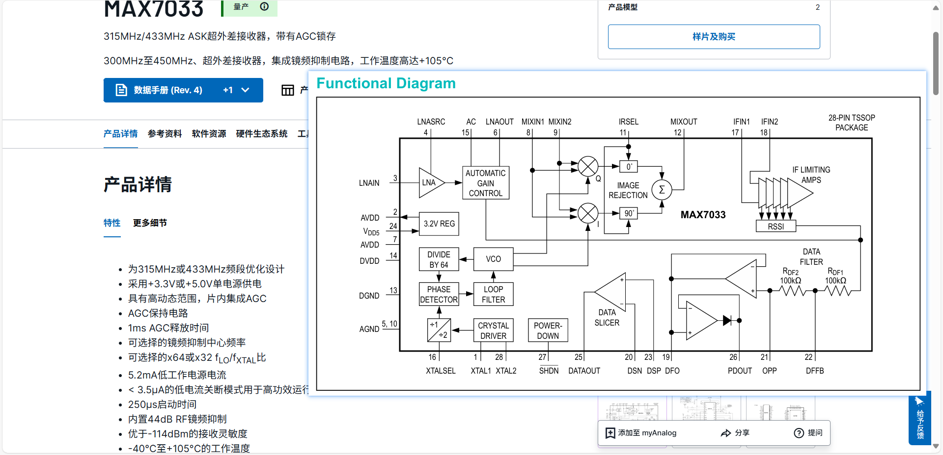This screenshot has width=943, height=455.
Task: Click feature text 为315MHz或433MHz频段优化设计
Action: (x=206, y=269)
